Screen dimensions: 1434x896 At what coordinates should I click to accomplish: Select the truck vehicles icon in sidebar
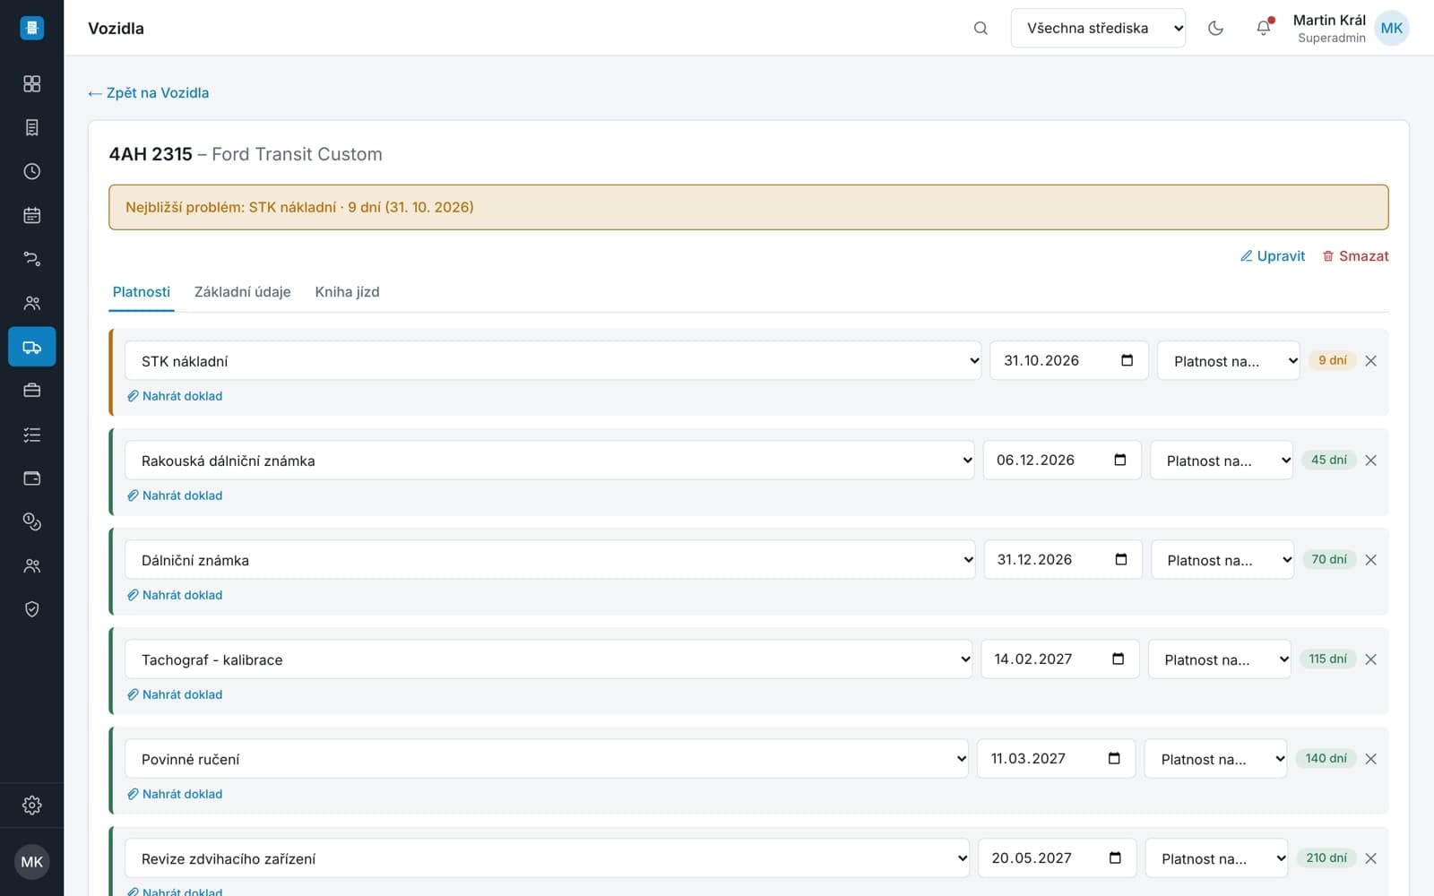31,347
